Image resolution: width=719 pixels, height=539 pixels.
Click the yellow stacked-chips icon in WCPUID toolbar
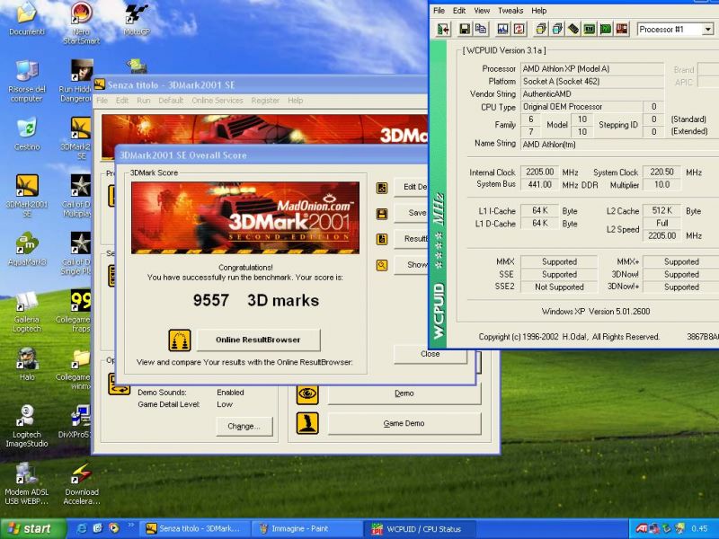click(x=541, y=30)
